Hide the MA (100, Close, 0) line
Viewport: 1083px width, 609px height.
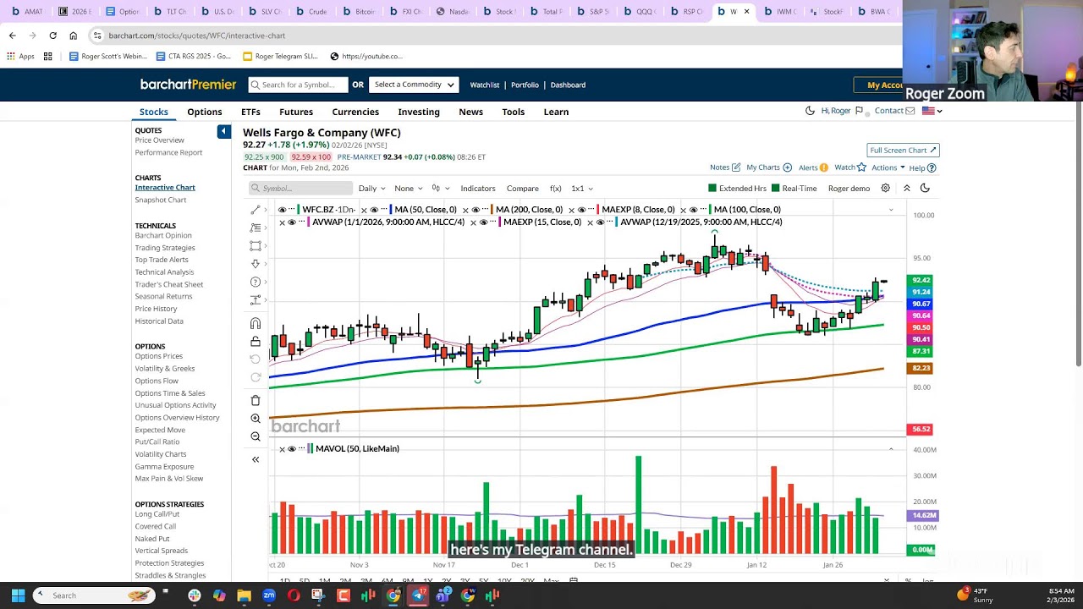click(x=694, y=210)
